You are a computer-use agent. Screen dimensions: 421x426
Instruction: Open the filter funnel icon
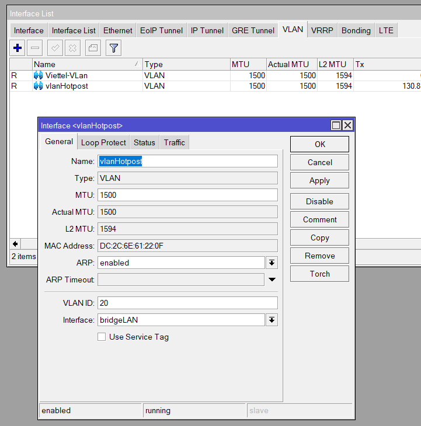[x=113, y=48]
